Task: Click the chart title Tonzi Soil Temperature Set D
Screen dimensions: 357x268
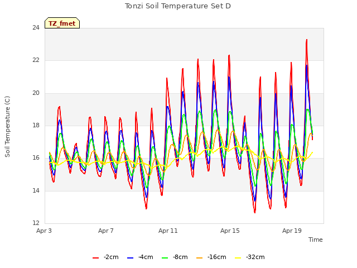Action: (x=178, y=6)
